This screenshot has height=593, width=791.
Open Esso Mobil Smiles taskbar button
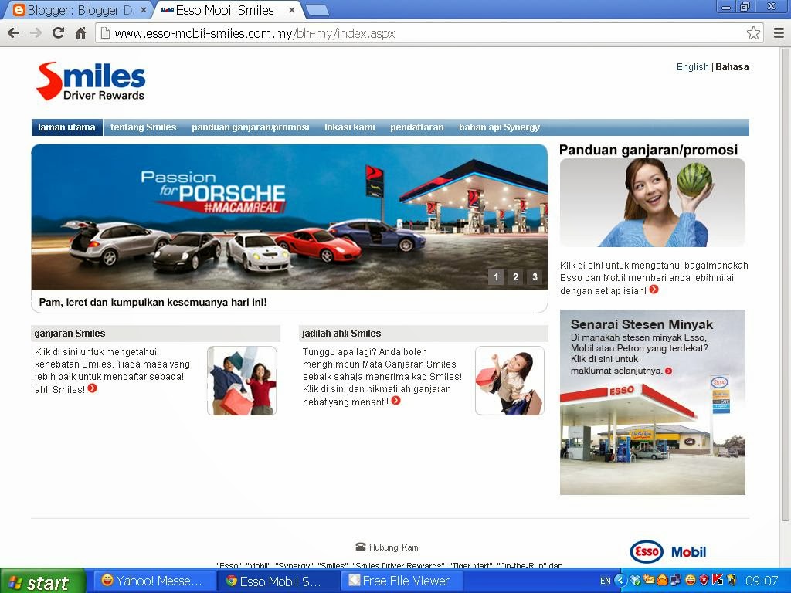(277, 581)
